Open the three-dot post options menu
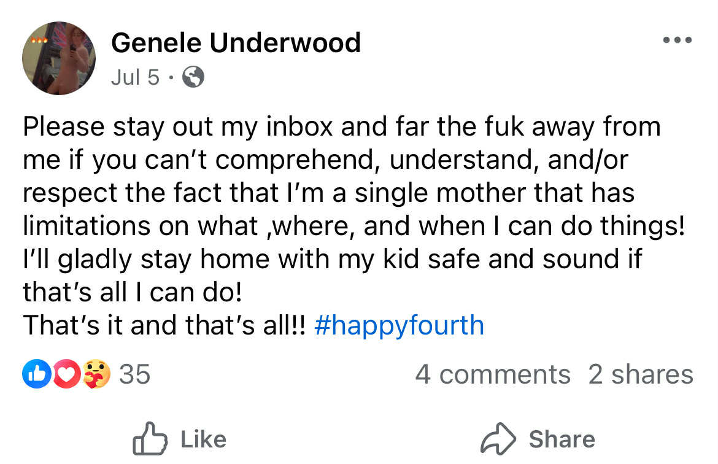 677,41
